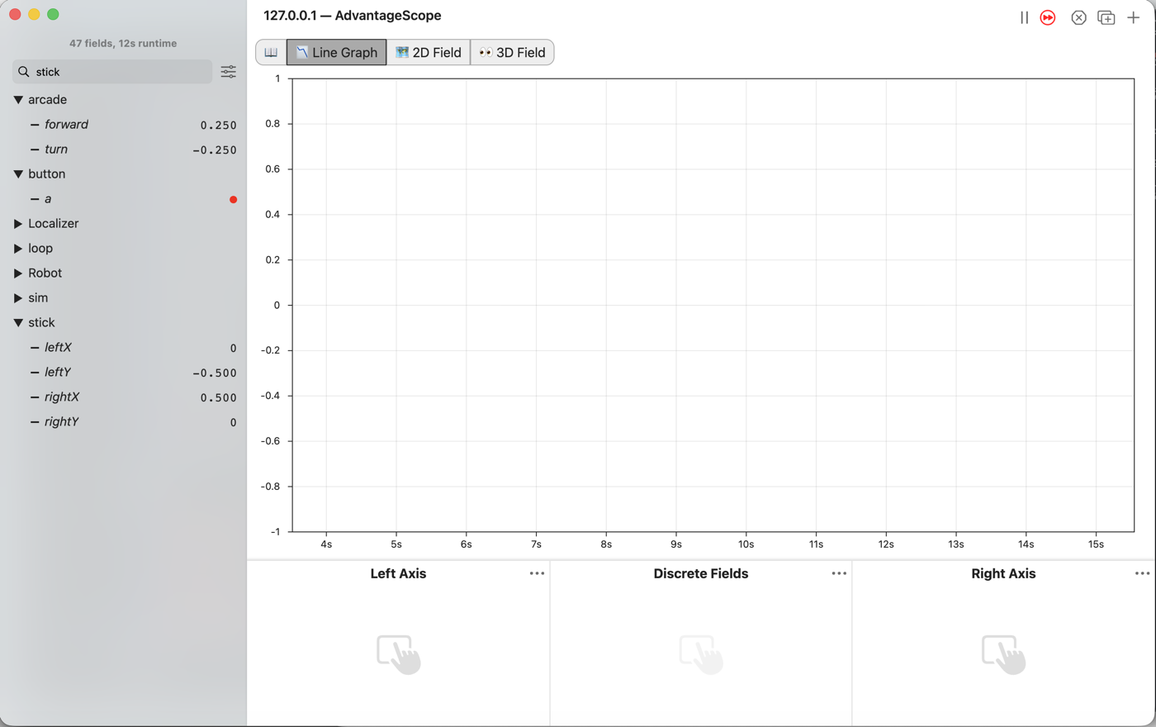Open the Left Axis options menu
The width and height of the screenshot is (1156, 727).
coord(537,573)
